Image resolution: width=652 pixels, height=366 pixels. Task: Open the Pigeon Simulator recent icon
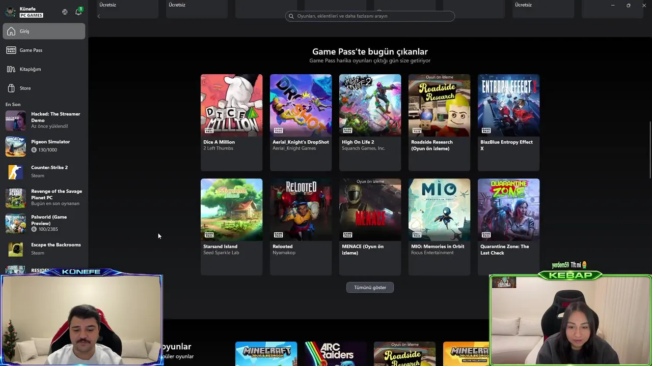(x=15, y=146)
